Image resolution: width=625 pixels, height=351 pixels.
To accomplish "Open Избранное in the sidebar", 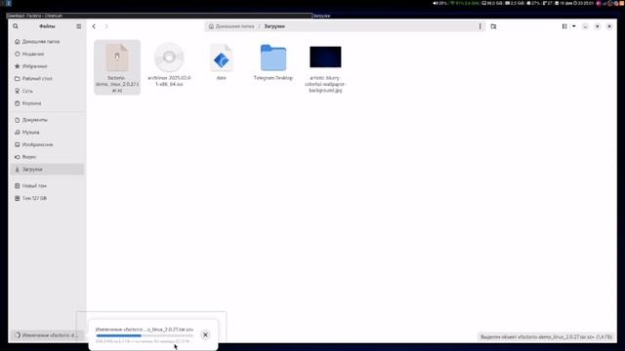I will [x=47, y=66].
